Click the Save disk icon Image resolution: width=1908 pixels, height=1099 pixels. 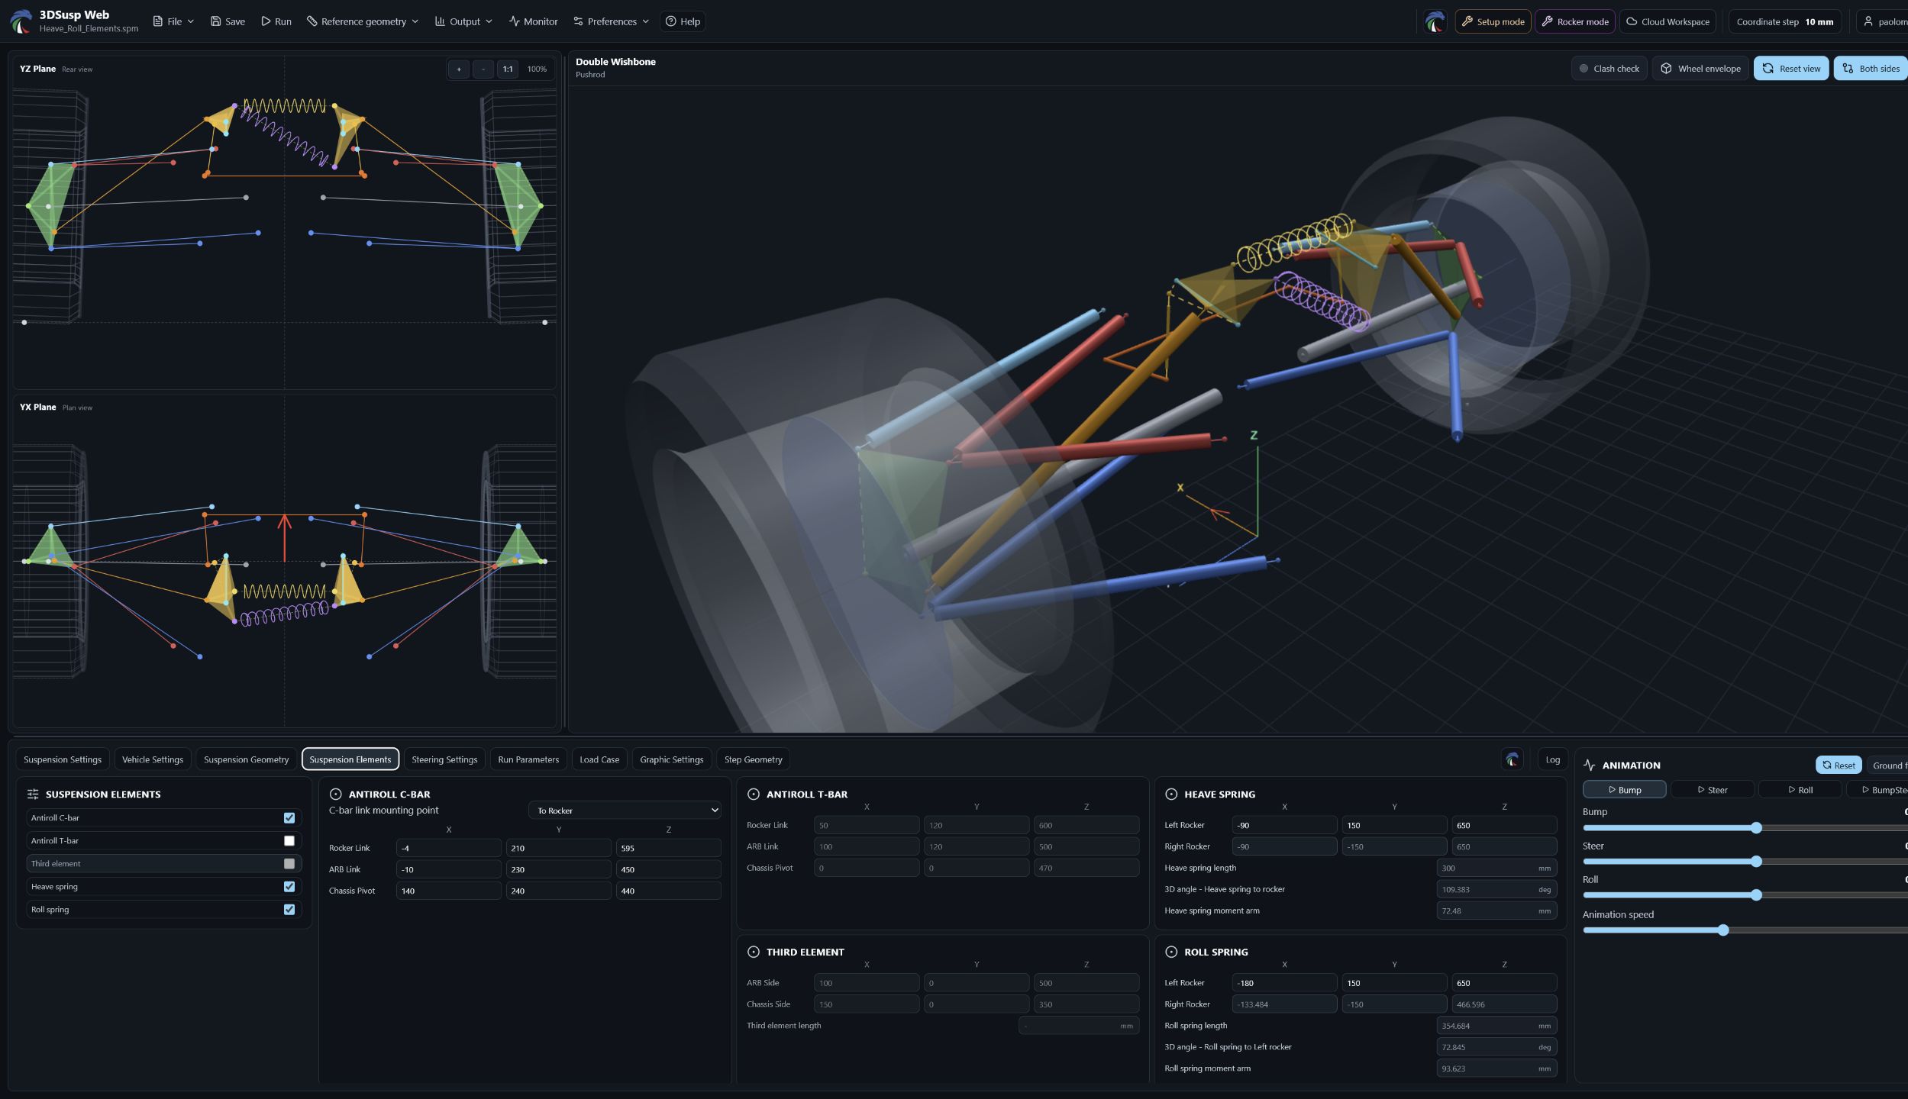(x=215, y=21)
